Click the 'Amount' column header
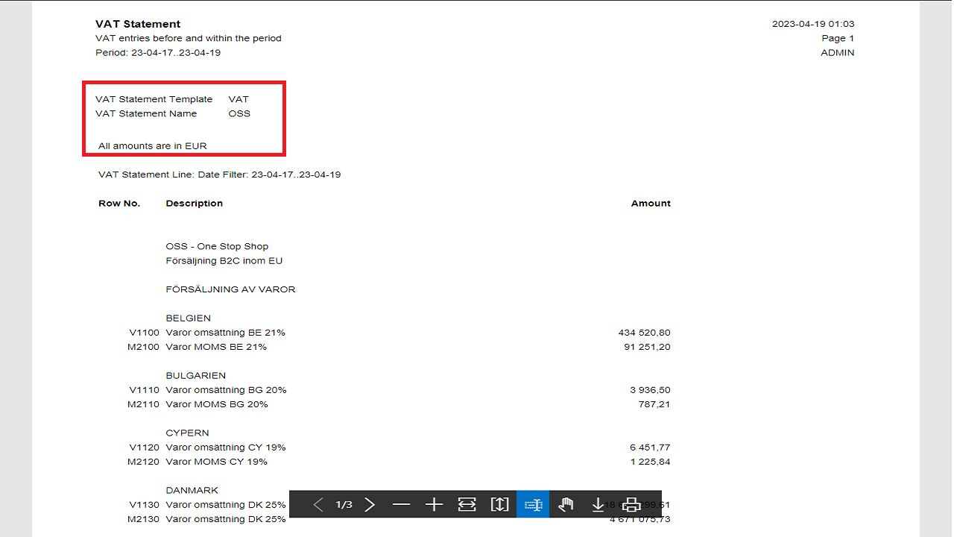954x537 pixels. (651, 203)
